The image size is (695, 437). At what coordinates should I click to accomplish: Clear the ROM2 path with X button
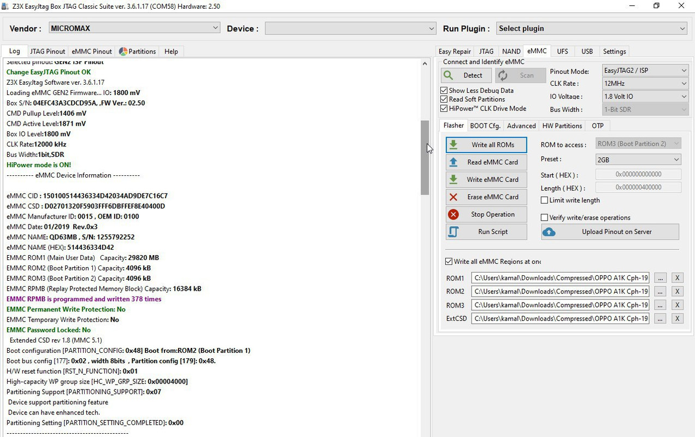(677, 292)
